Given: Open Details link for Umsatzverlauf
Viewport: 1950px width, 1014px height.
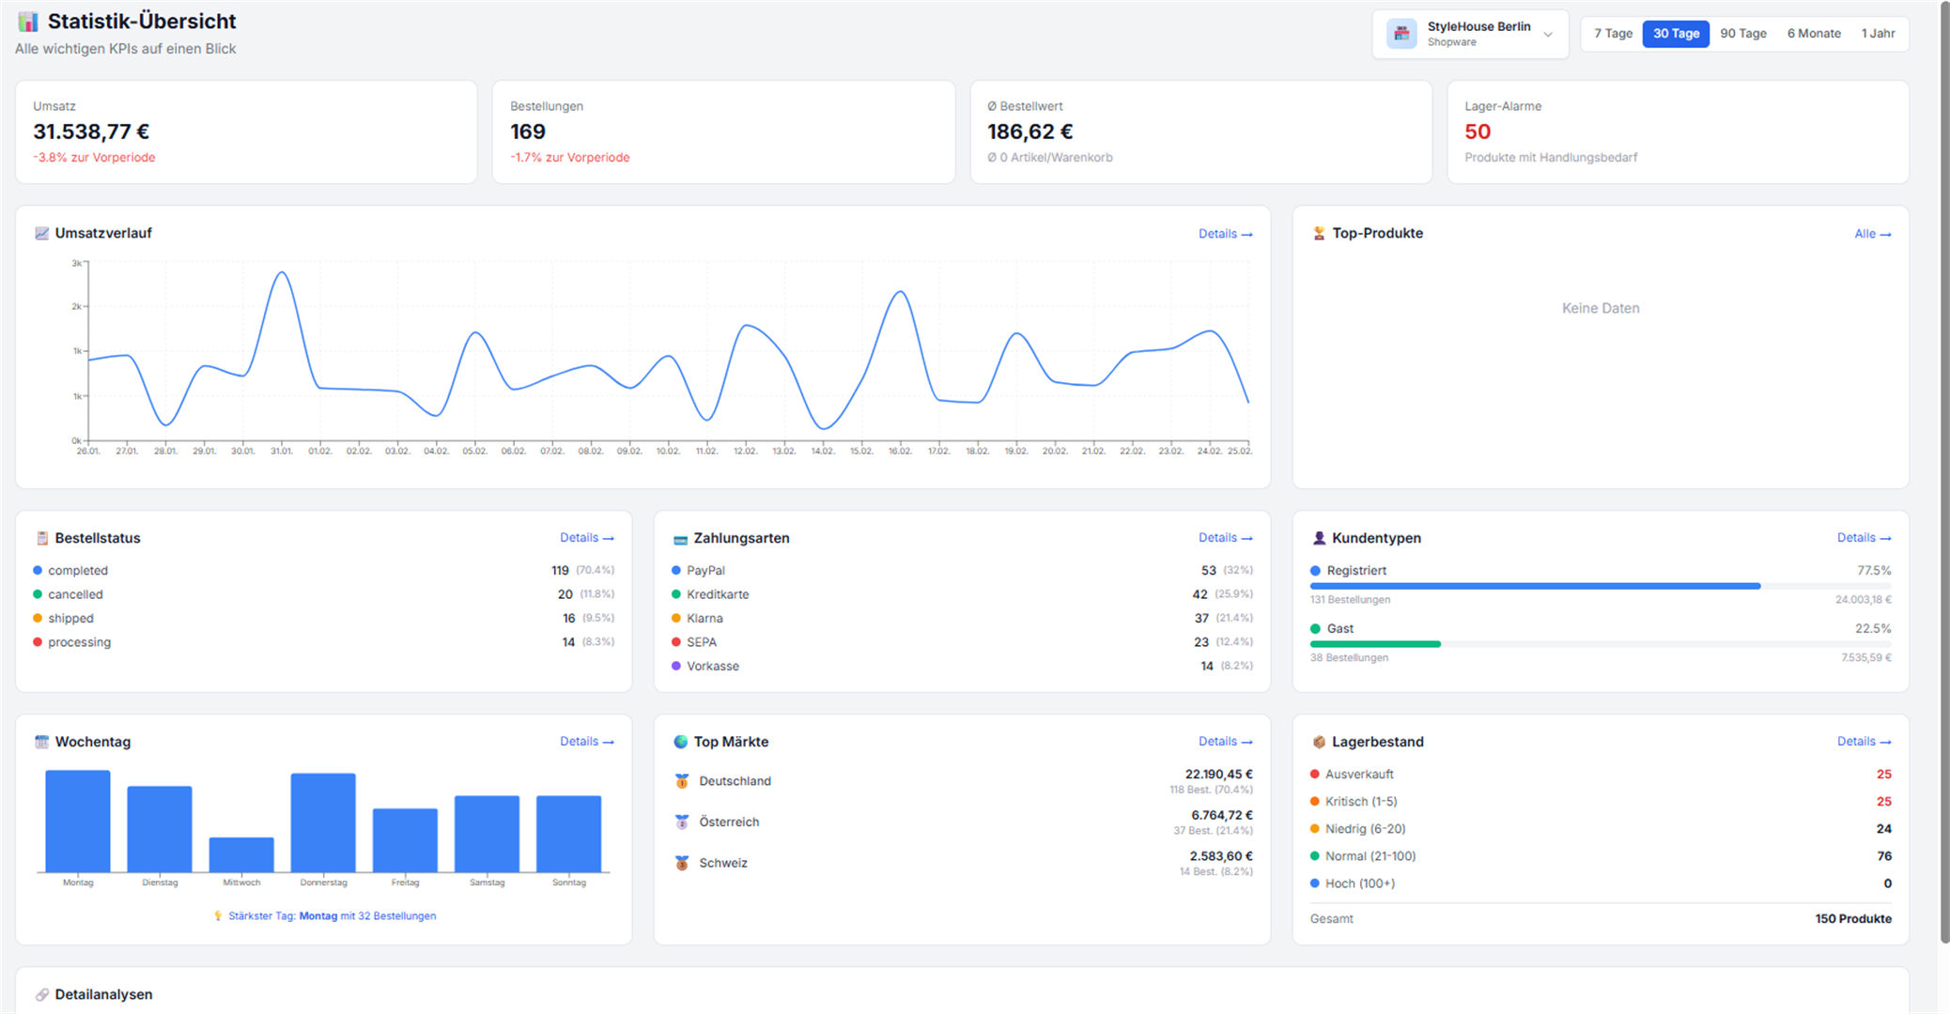Looking at the screenshot, I should coord(1225,234).
